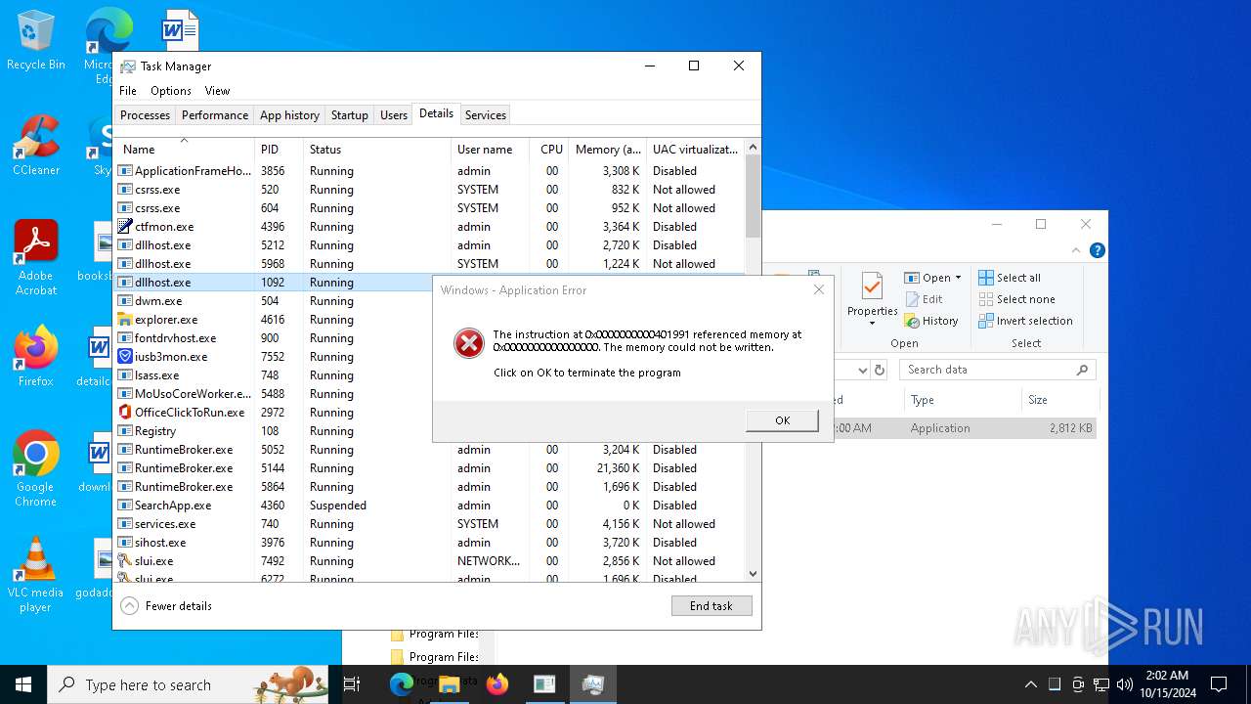Open Firefox from the taskbar
The width and height of the screenshot is (1251, 704).
(497, 684)
